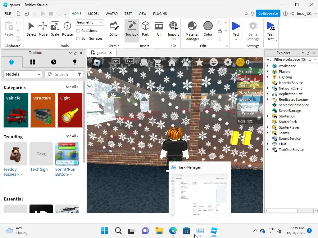The height and width of the screenshot is (238, 318).
Task: Switch to the AVATAR ribbon tab
Action: point(112,14)
